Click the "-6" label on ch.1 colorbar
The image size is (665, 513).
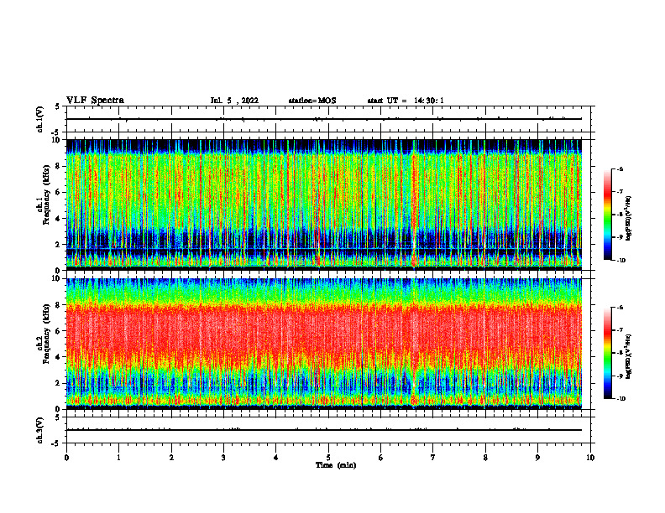(620, 169)
